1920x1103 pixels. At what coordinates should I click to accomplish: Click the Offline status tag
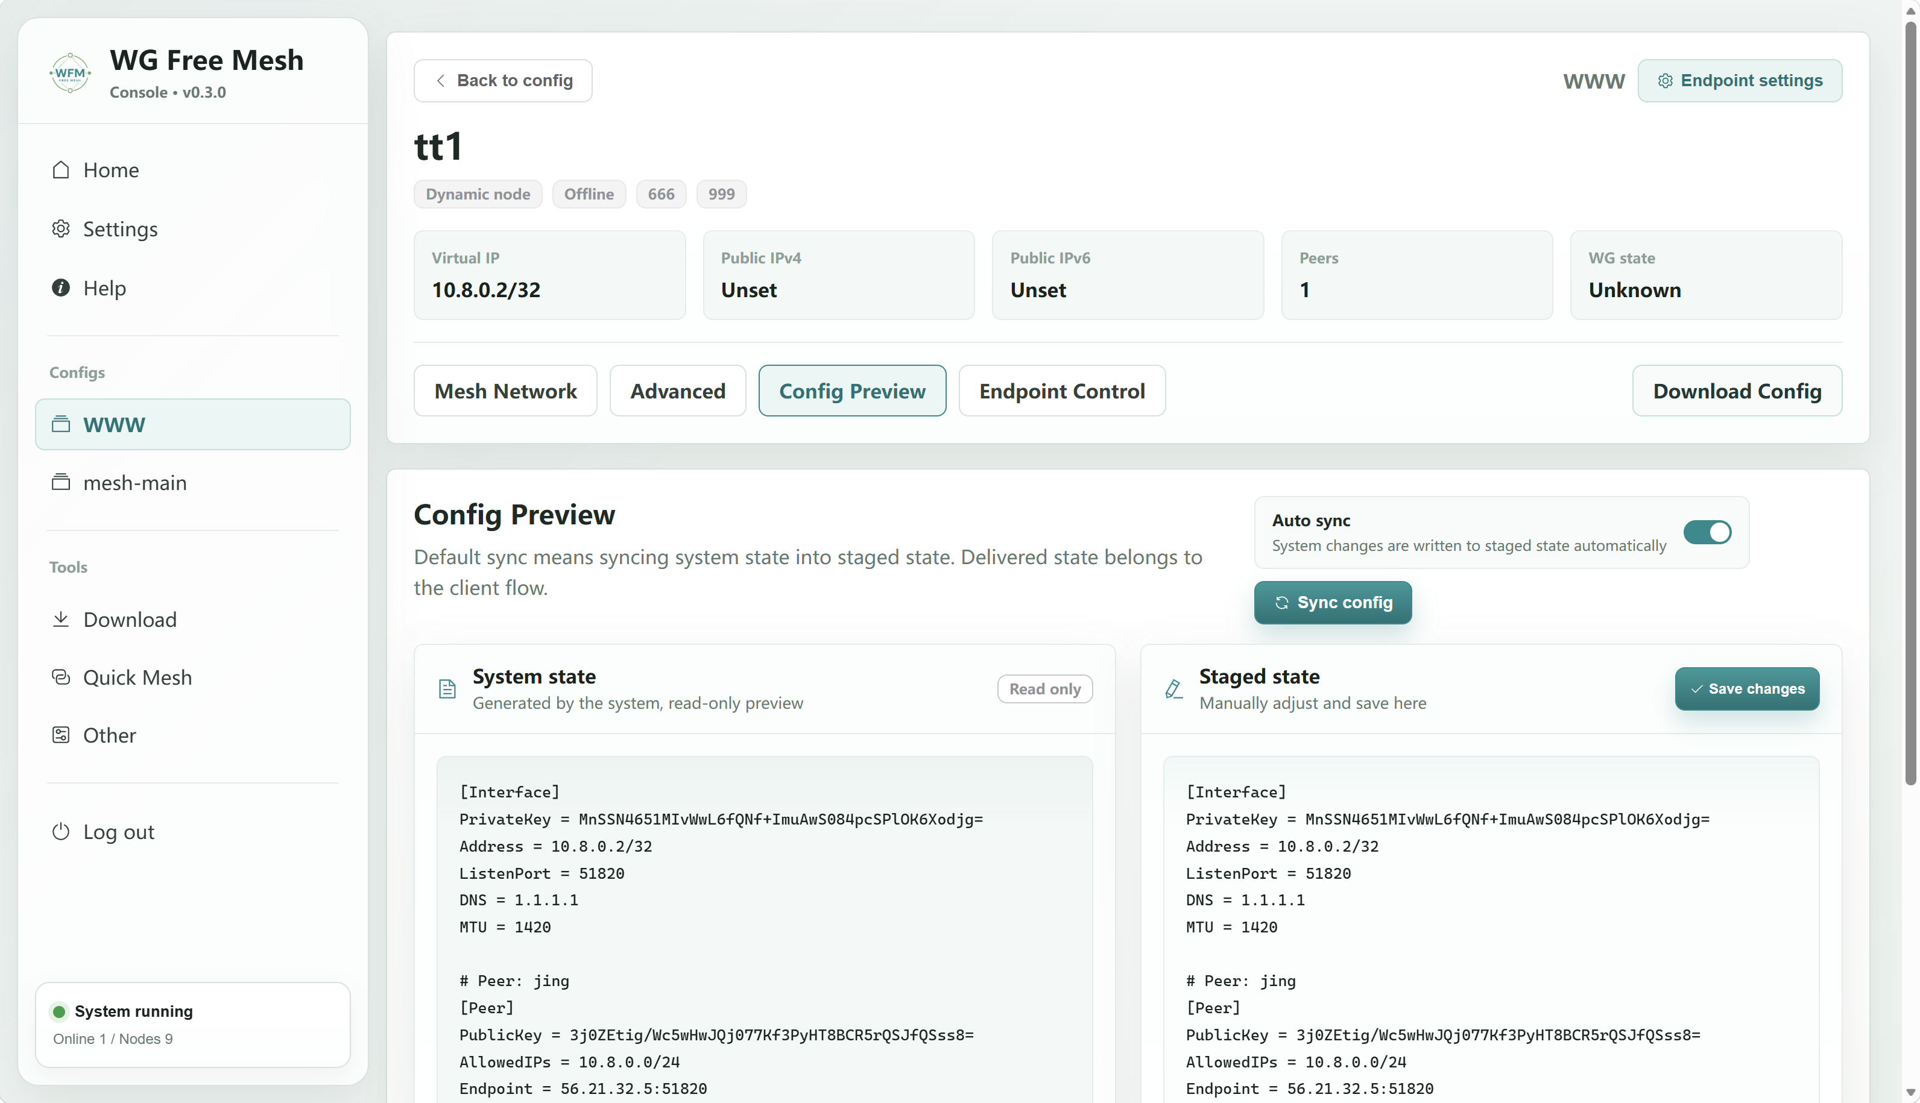(589, 194)
